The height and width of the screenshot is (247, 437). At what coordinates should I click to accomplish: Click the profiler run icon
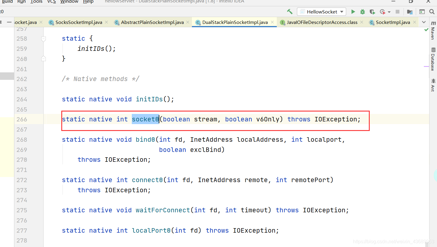click(x=383, y=12)
